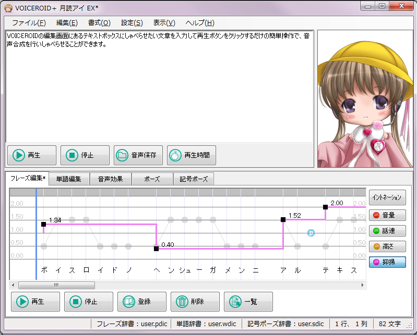Select the 抑揚 intonation mode toggle
This screenshot has width=417, height=335.
pos(387,262)
